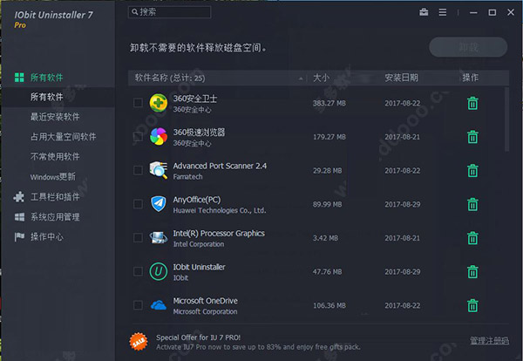523x361 pixels.
Task: Click the 3.42 MB size value
Action: [325, 238]
